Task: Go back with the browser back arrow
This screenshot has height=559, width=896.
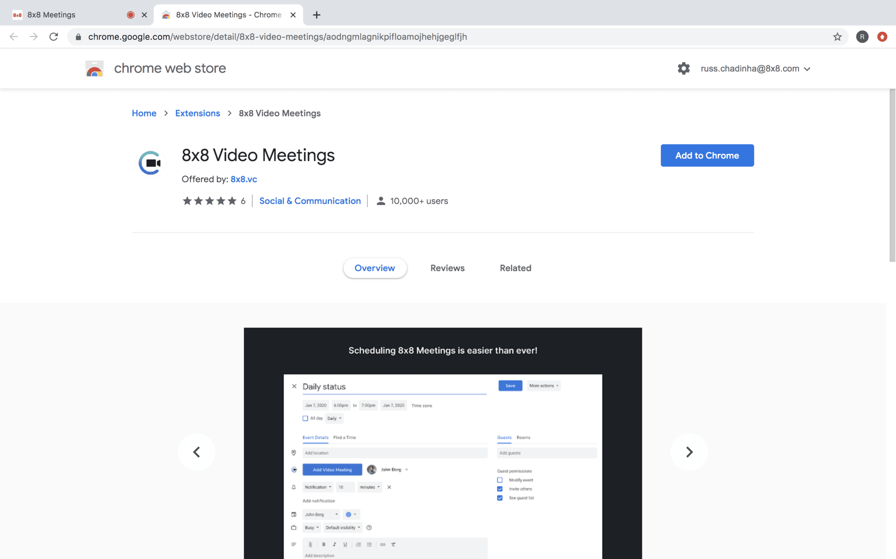Action: point(14,37)
